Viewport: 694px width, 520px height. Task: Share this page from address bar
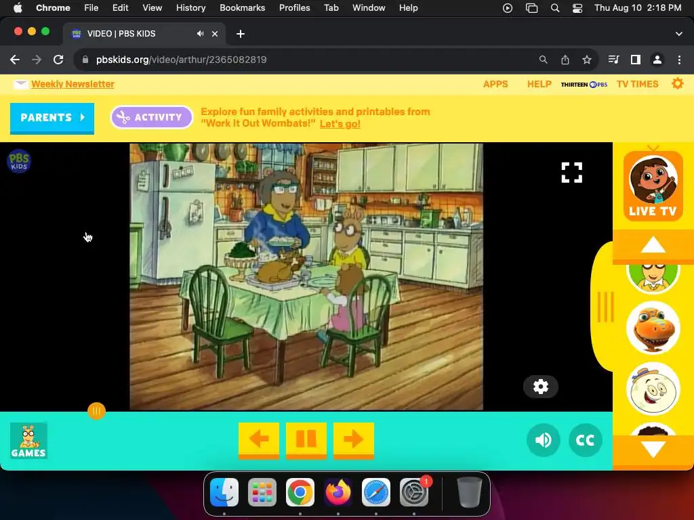pos(565,60)
